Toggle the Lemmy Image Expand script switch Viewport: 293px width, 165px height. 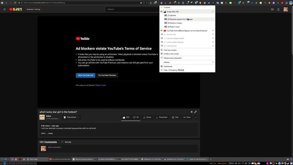162,38
